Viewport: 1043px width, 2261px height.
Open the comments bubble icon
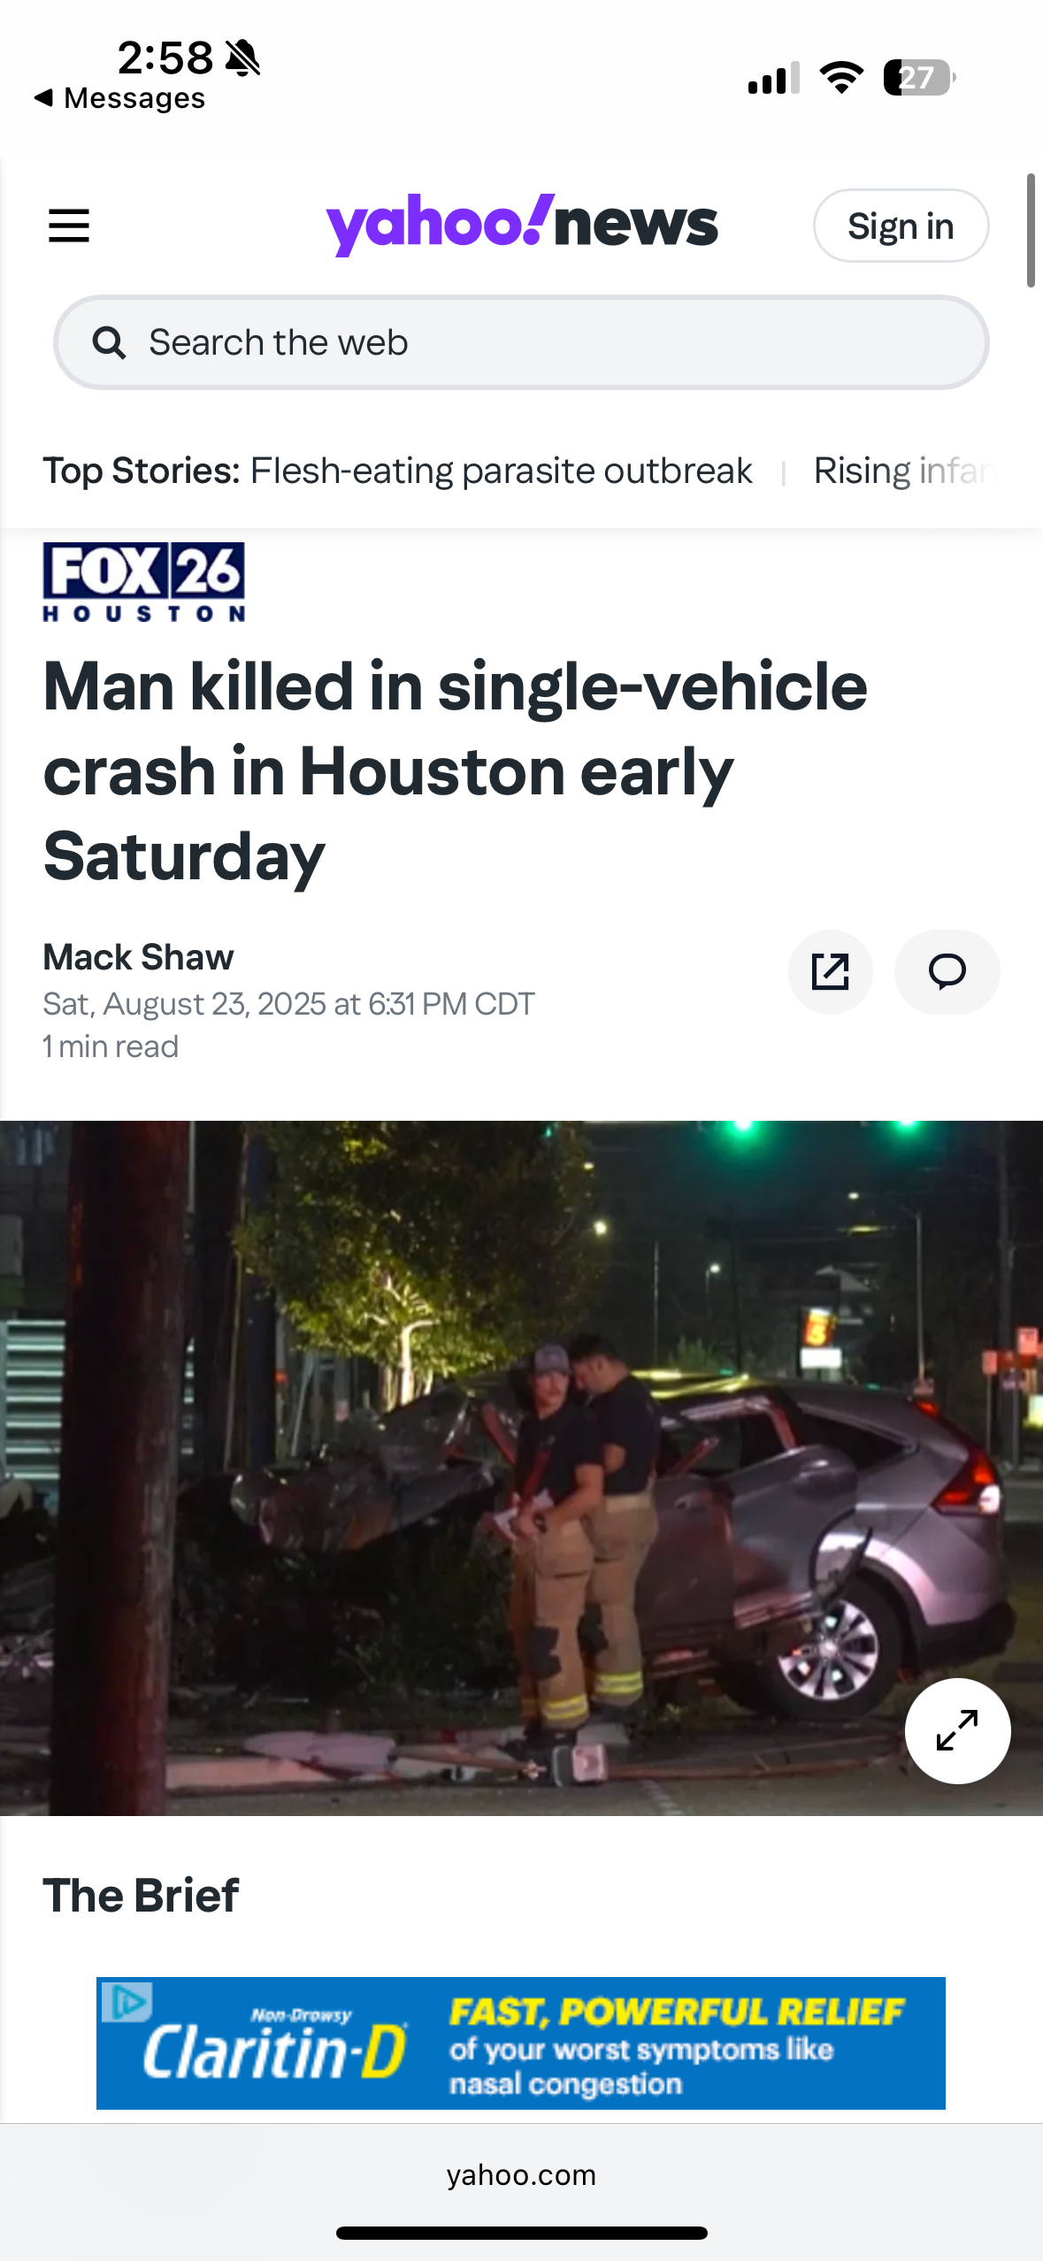pyautogui.click(x=947, y=971)
